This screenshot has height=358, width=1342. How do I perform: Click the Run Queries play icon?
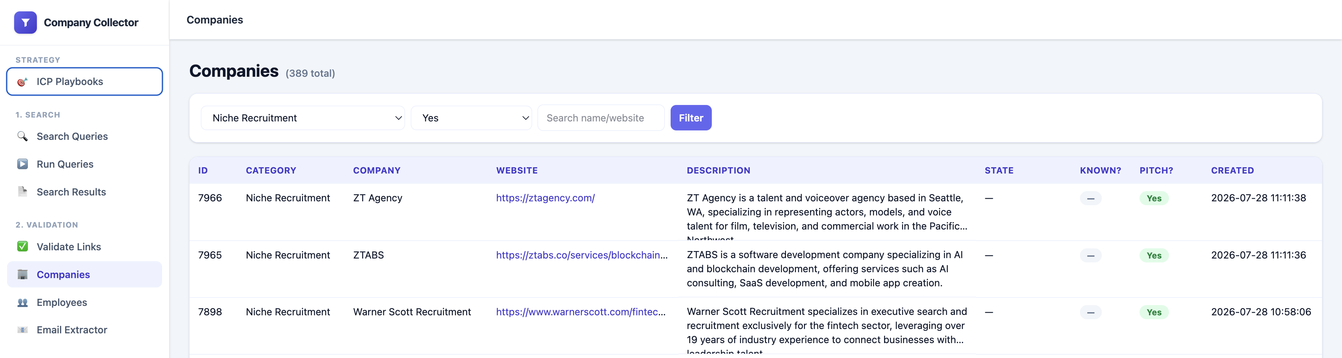pos(22,164)
